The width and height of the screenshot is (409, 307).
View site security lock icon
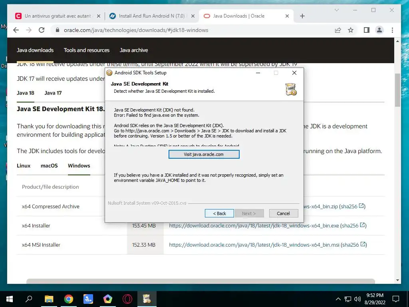coord(58,30)
